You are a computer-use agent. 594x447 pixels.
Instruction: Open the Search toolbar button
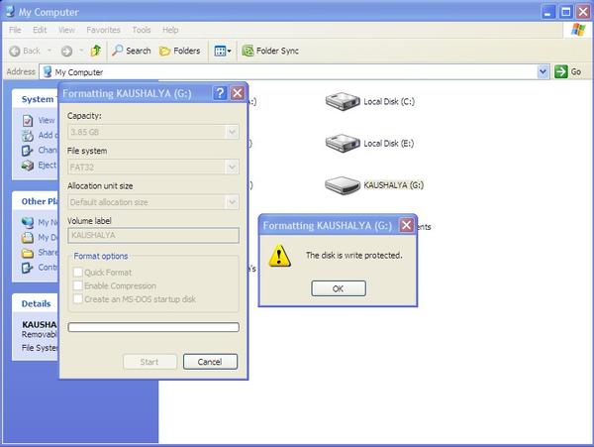pyautogui.click(x=132, y=51)
